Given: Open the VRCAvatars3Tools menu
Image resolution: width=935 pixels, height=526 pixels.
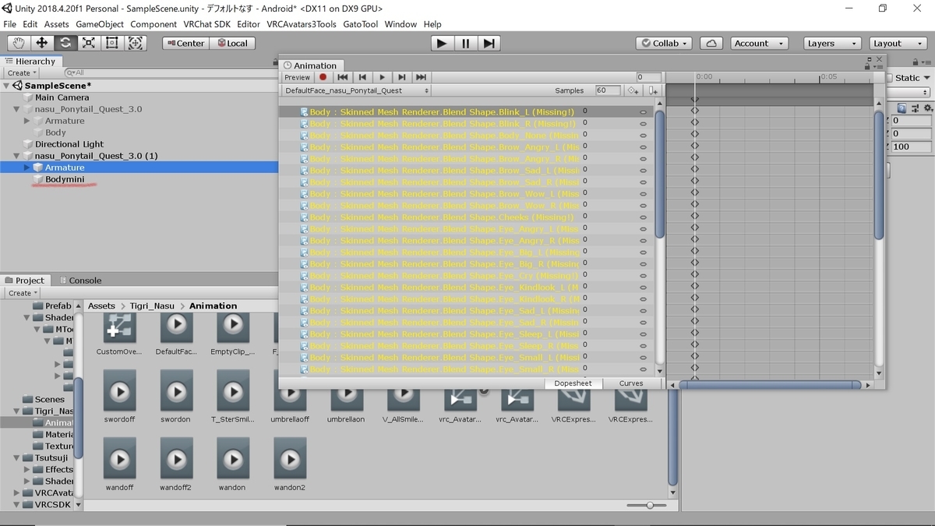Looking at the screenshot, I should pos(302,24).
